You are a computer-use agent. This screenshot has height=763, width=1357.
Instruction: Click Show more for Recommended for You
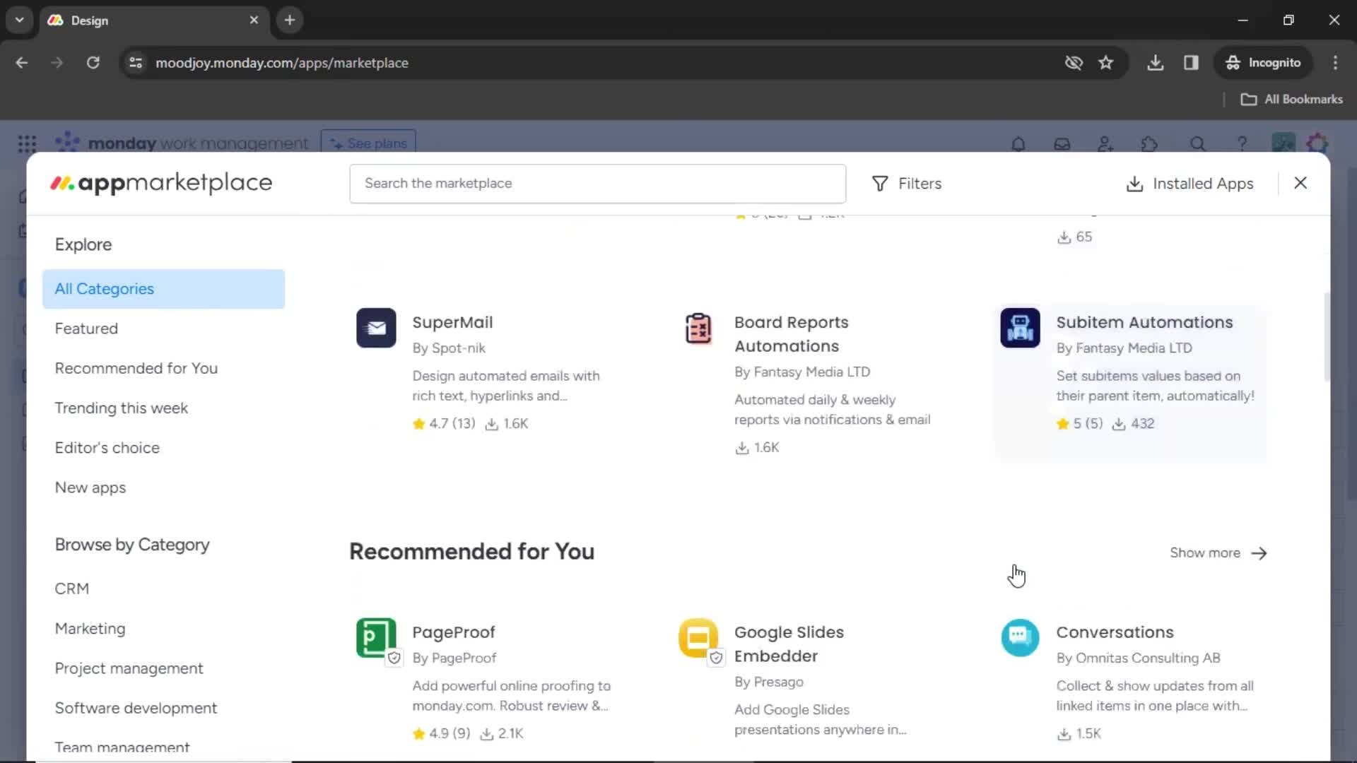click(x=1218, y=553)
